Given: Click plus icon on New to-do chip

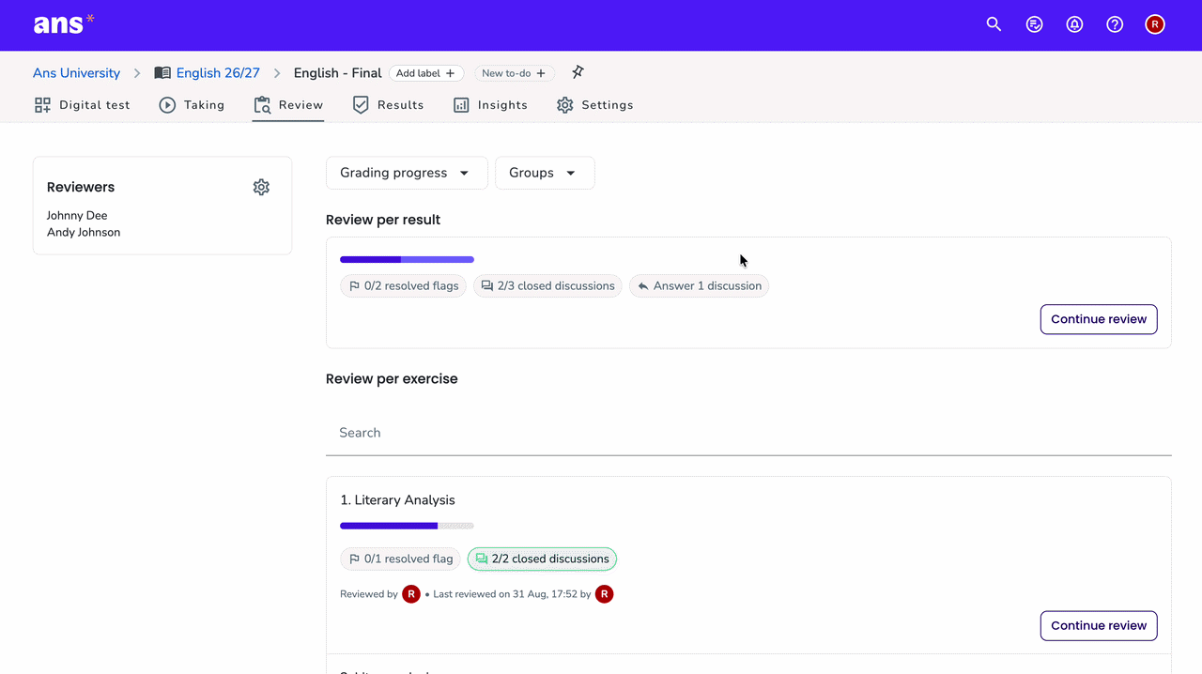Looking at the screenshot, I should [x=541, y=73].
